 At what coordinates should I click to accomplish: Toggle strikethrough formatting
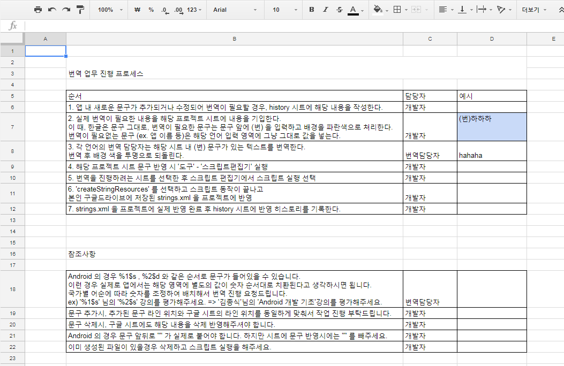pos(340,10)
